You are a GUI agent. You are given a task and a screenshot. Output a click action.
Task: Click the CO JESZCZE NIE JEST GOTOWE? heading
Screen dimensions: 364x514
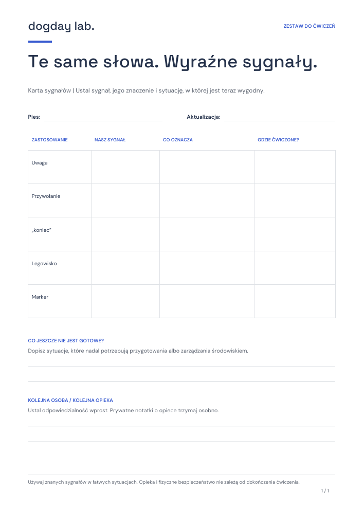66,341
